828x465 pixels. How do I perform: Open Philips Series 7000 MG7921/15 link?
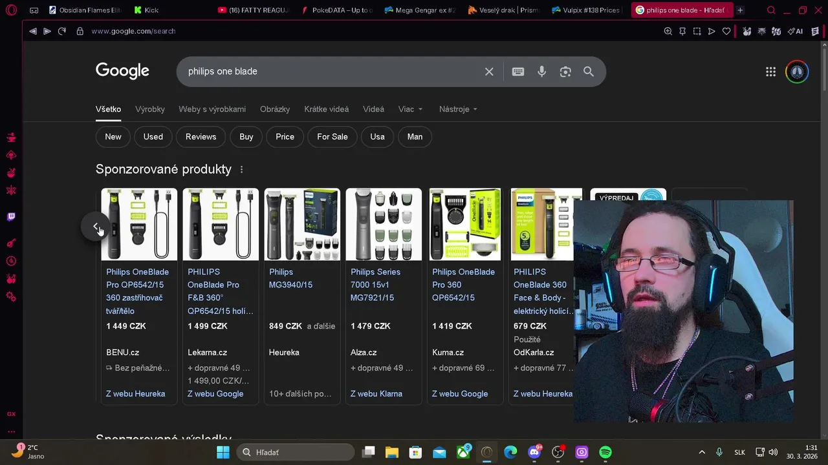click(x=376, y=285)
